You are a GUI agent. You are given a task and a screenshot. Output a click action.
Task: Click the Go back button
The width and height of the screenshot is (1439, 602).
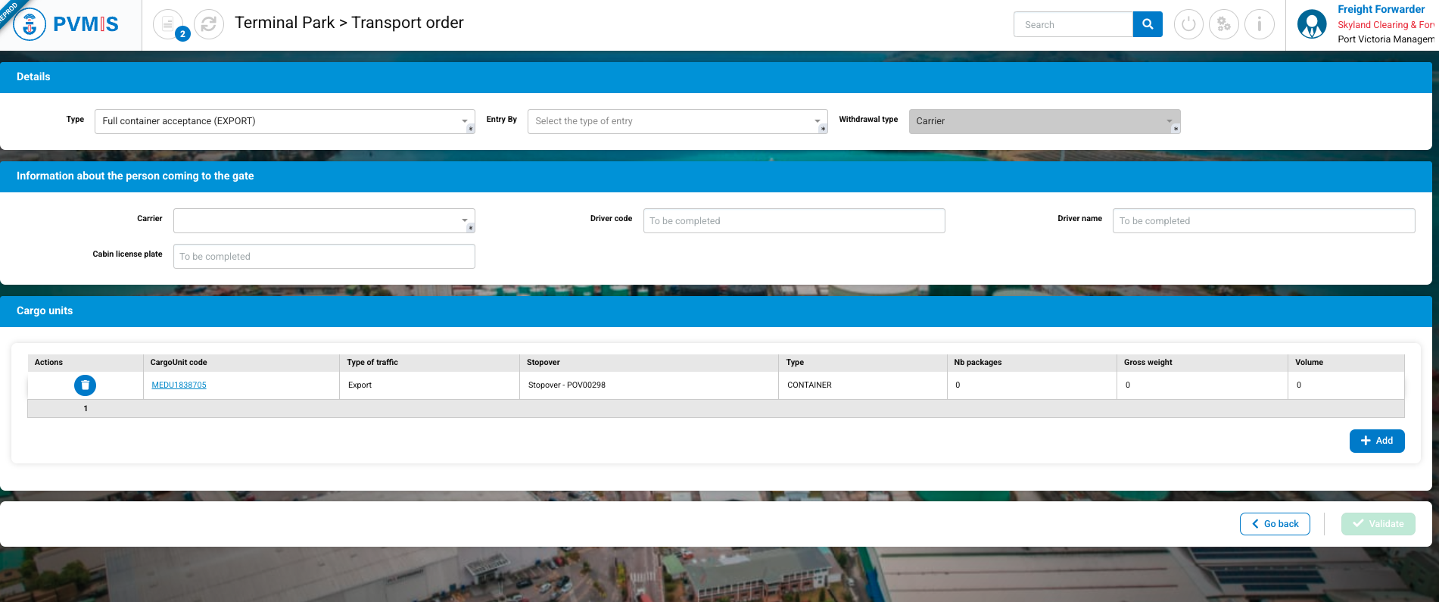(1275, 524)
